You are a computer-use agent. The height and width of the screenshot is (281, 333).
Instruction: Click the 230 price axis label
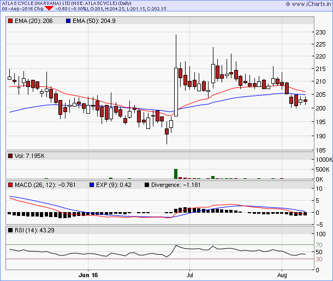[320, 32]
